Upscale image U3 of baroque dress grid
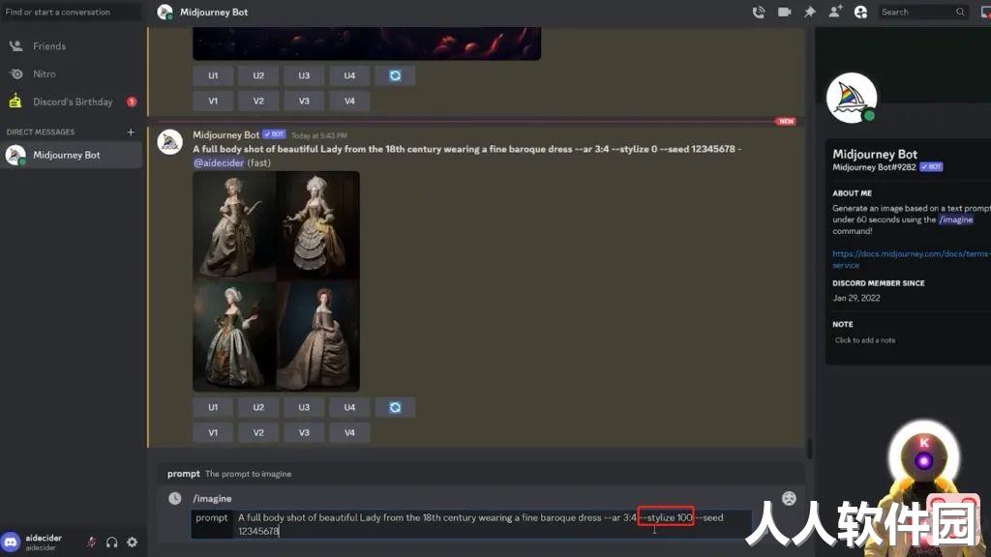Screen dimensions: 991x557 coord(304,407)
